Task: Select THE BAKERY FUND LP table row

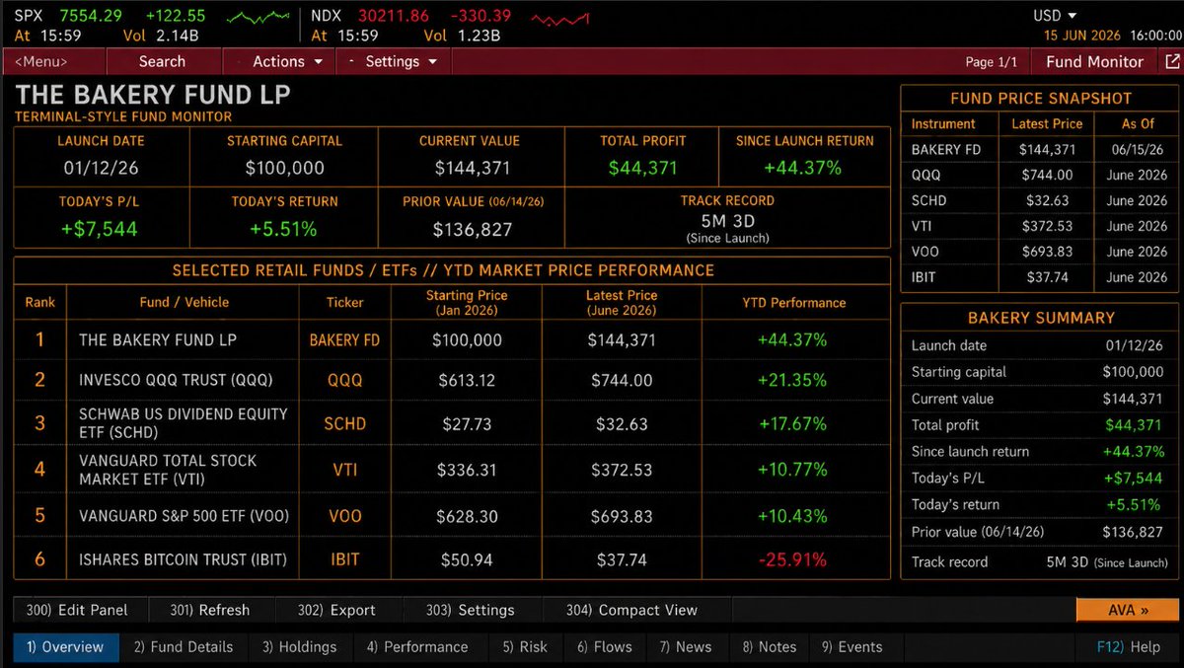Action: point(452,339)
